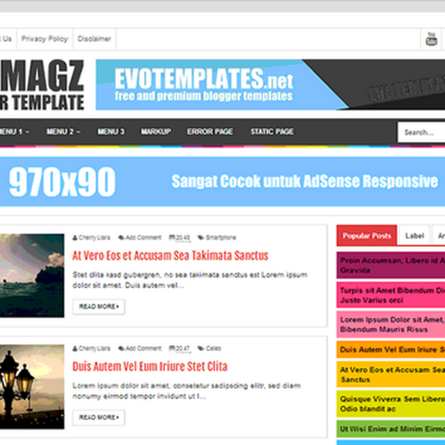This screenshot has width=445, height=445.
Task: Go to the STATIC PAGE menu item
Action: [x=272, y=132]
